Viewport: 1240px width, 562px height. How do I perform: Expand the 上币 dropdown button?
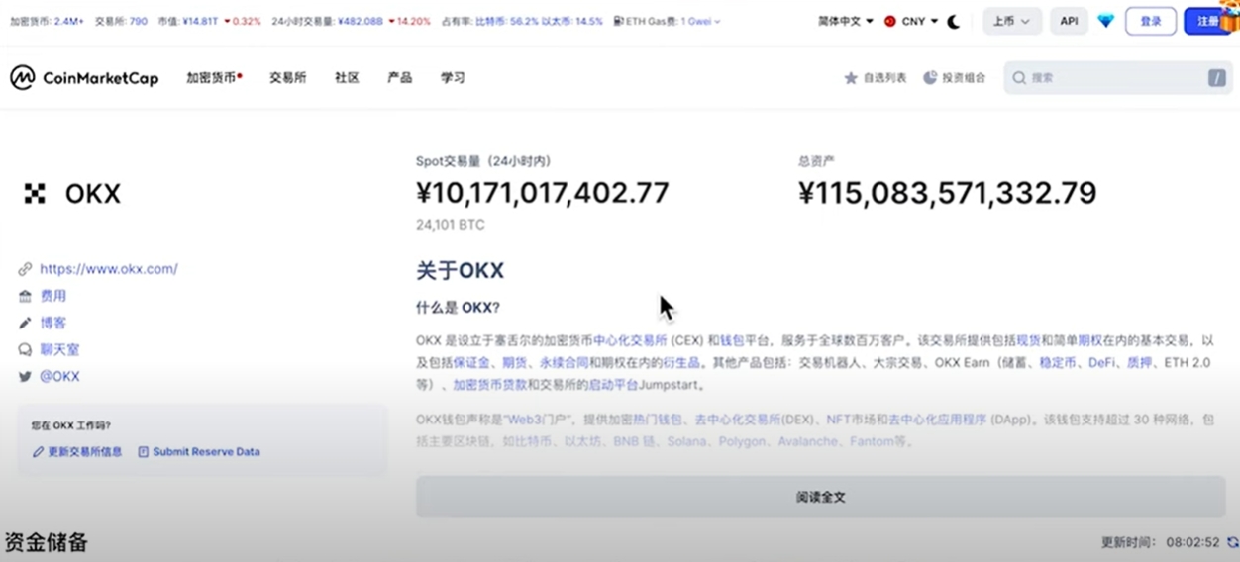[1012, 21]
